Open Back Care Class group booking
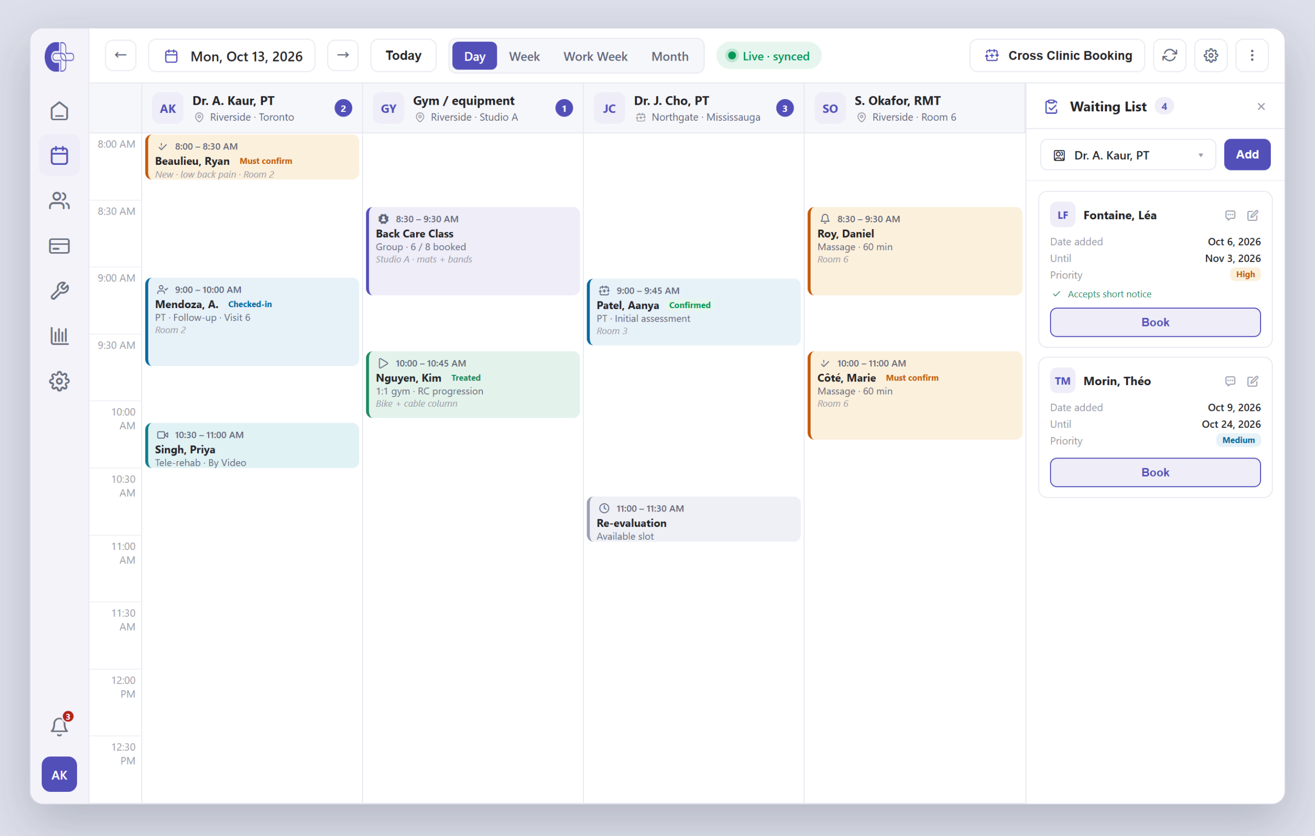This screenshot has height=836, width=1315. pos(473,251)
